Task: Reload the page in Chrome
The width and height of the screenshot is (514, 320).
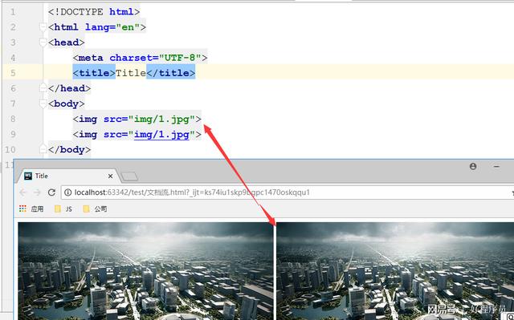Action: click(51, 192)
